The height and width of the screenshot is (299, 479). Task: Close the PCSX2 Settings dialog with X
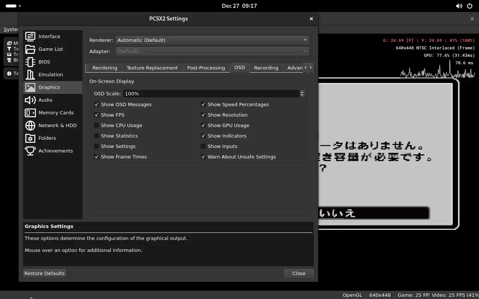(x=311, y=19)
